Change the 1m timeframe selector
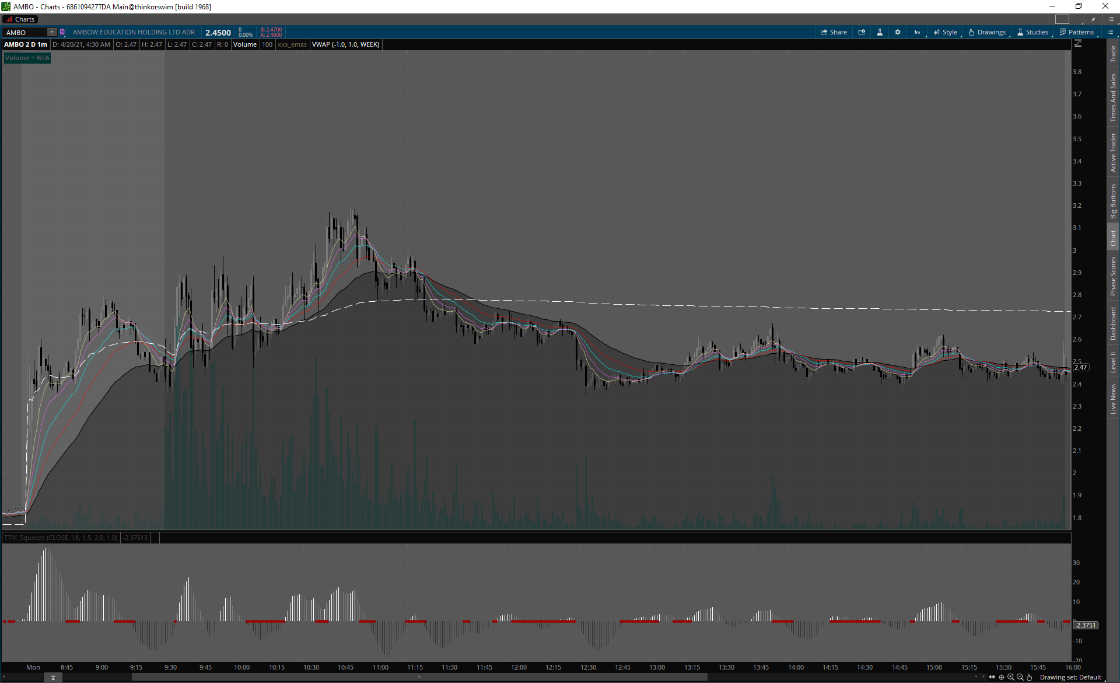1120x683 pixels. (x=918, y=32)
